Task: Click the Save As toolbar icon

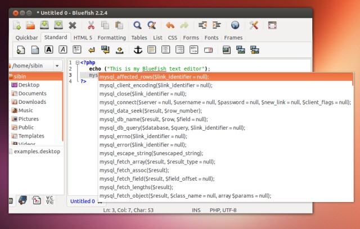Action: [58, 25]
